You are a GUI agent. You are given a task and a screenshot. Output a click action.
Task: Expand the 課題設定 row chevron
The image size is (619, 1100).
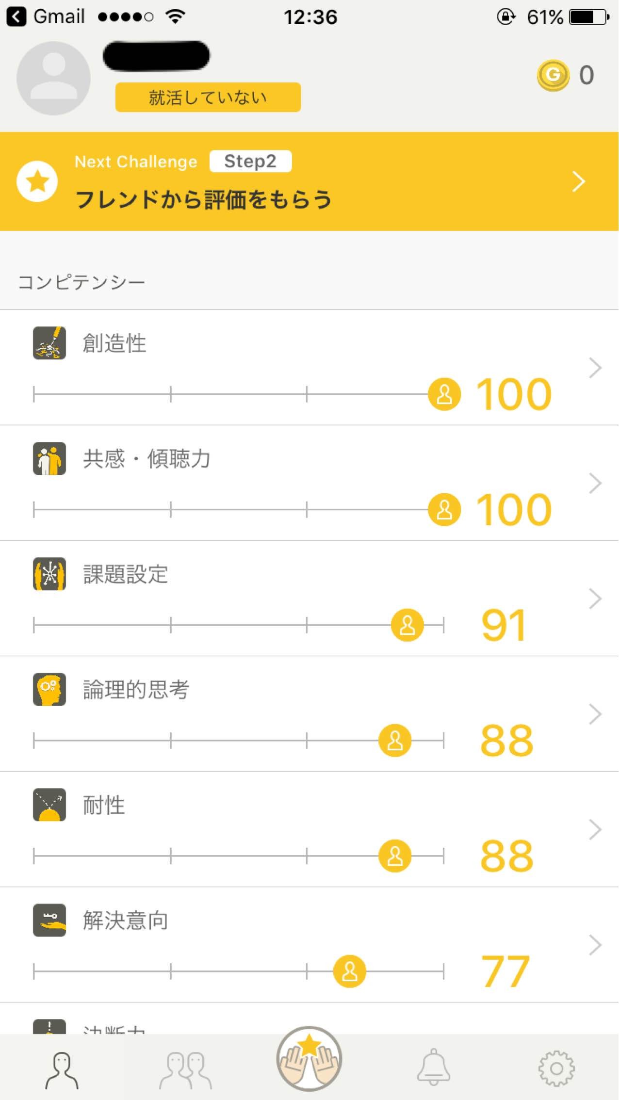coord(595,599)
